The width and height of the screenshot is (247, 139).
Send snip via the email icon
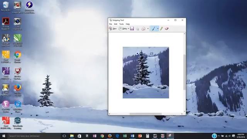click(x=143, y=29)
